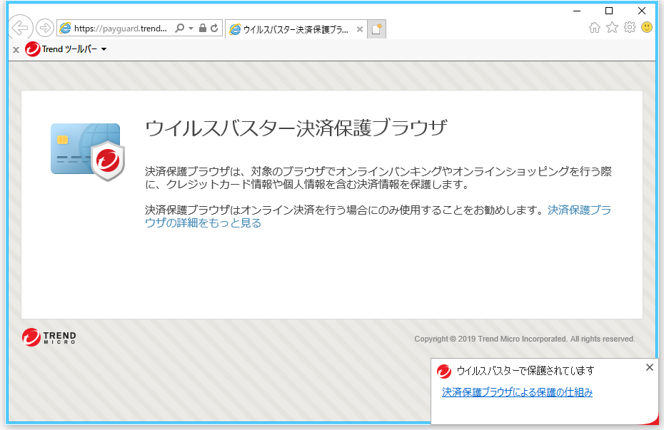Select the ウイルスバスター決済保護ブラウザ tab
Image resolution: width=664 pixels, height=430 pixels.
[x=294, y=29]
